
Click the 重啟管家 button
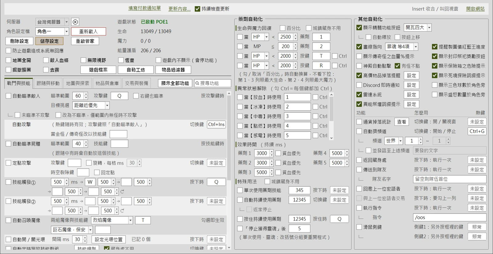click(85, 41)
